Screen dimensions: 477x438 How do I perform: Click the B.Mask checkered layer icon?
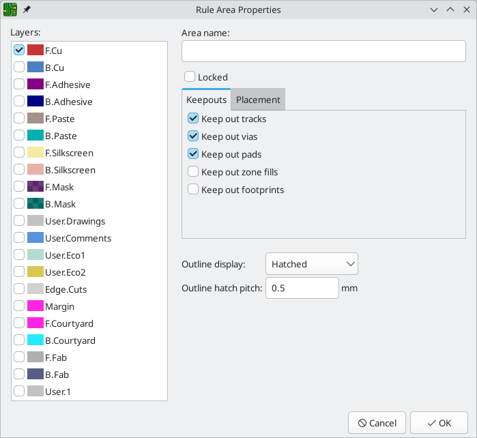[x=35, y=204]
